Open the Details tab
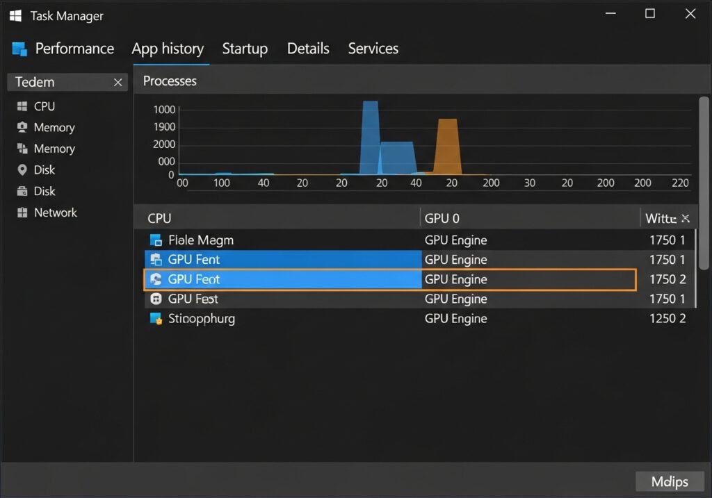712x498 pixels. [x=308, y=49]
